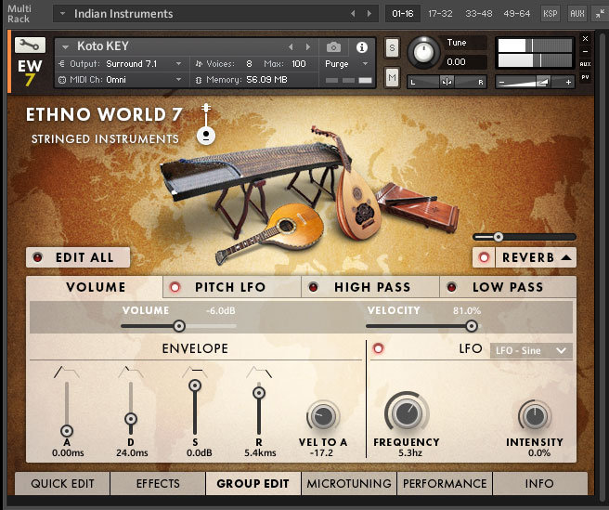Open the QUICK EDIT page
Screen dimensions: 609x510
[x=62, y=484]
